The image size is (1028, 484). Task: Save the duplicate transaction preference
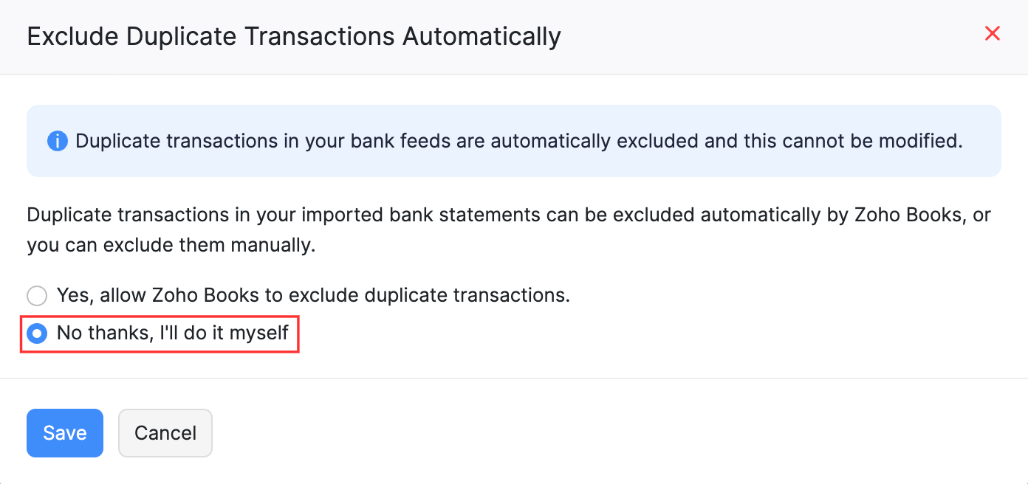65,433
